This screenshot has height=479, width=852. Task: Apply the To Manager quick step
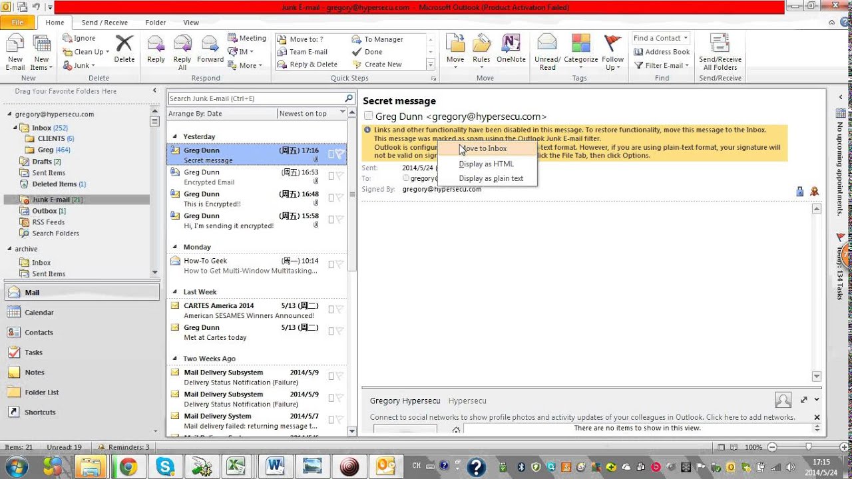(377, 39)
